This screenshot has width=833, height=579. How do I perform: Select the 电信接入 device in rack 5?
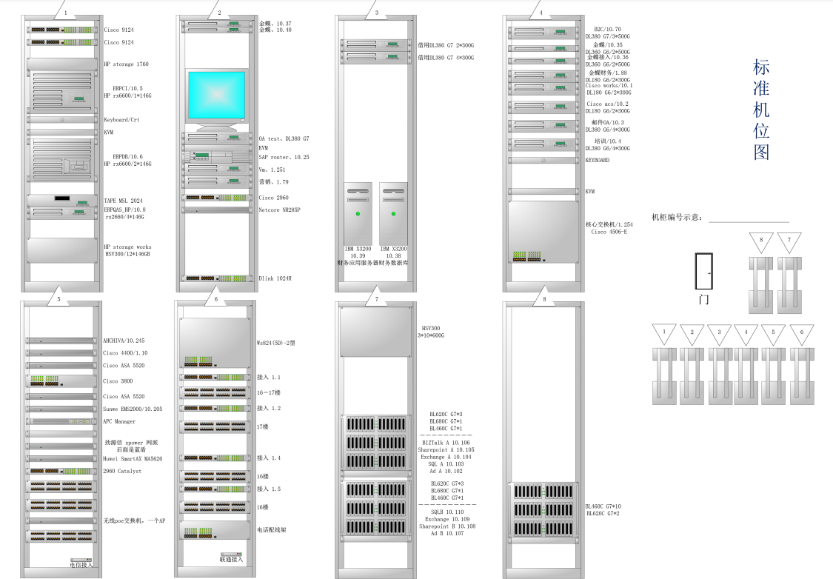(x=81, y=560)
